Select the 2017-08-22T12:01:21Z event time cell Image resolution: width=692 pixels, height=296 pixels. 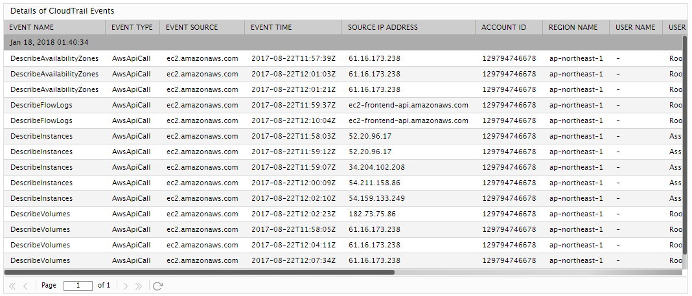294,89
